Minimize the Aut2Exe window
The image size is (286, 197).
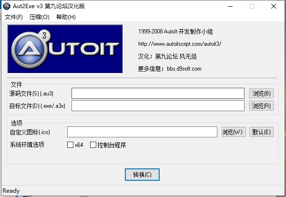tap(230, 6)
